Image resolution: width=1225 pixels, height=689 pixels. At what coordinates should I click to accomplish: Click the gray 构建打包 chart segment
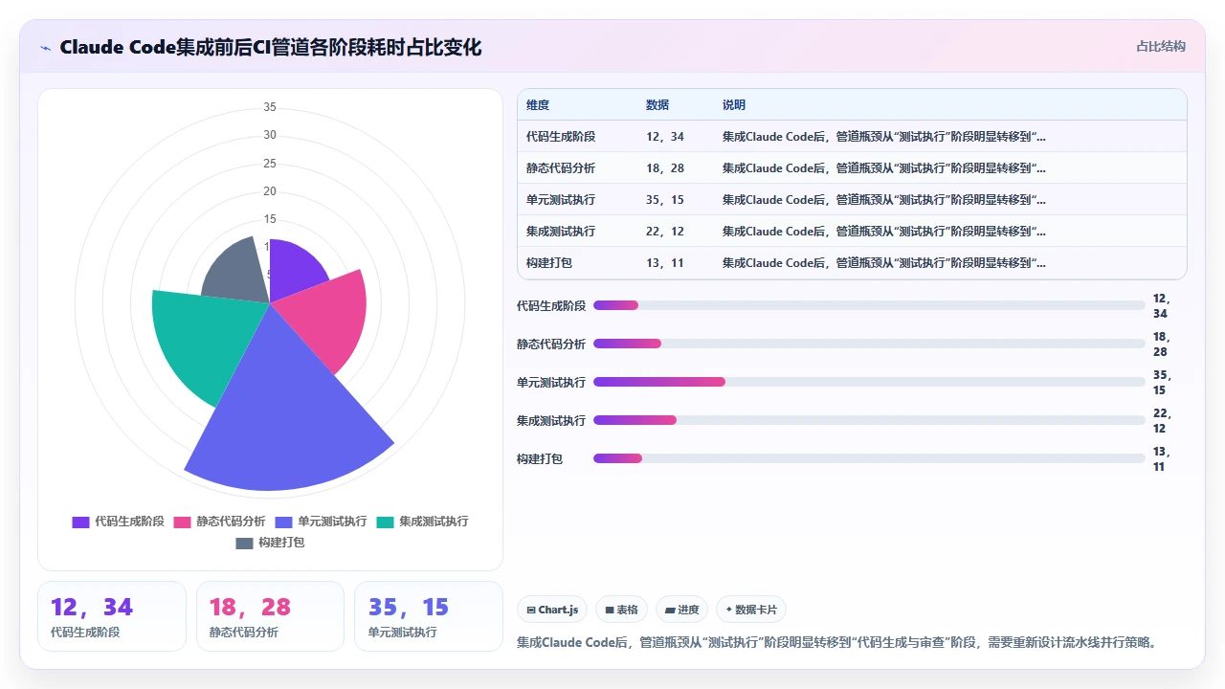236,272
